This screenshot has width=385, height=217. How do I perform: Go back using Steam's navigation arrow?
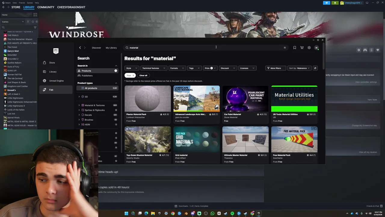pyautogui.click(x=3, y=7)
